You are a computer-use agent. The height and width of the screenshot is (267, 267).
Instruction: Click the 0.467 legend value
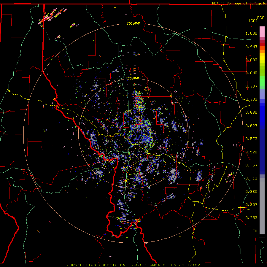tap(251, 165)
